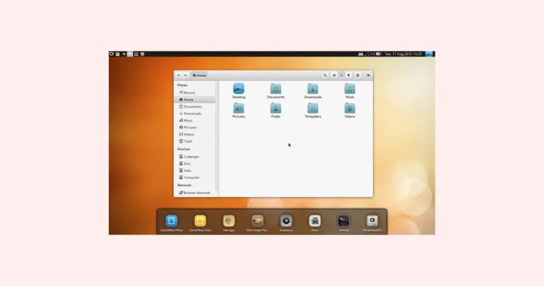Open the Templates folder icon
The height and width of the screenshot is (286, 544).
click(312, 108)
